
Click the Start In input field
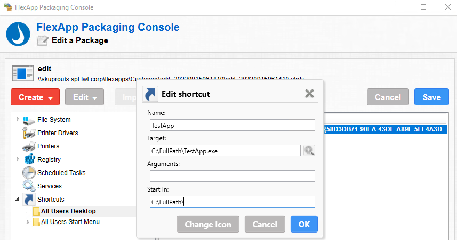(x=232, y=202)
